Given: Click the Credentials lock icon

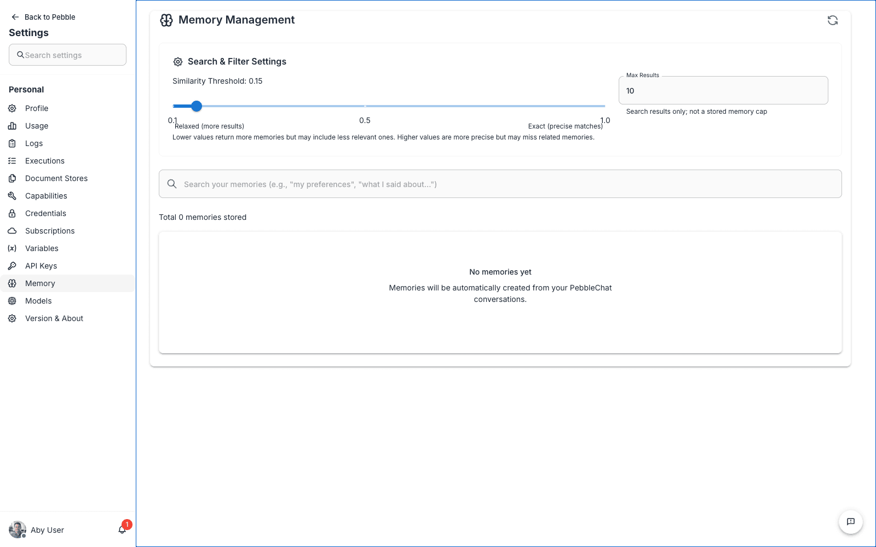Looking at the screenshot, I should coord(12,213).
